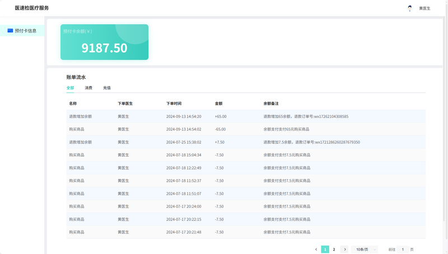Viewport: 448px width, 254px height.
Task: Select the refund row dated 2024-09-13 14:54:20
Action: (x=245, y=116)
